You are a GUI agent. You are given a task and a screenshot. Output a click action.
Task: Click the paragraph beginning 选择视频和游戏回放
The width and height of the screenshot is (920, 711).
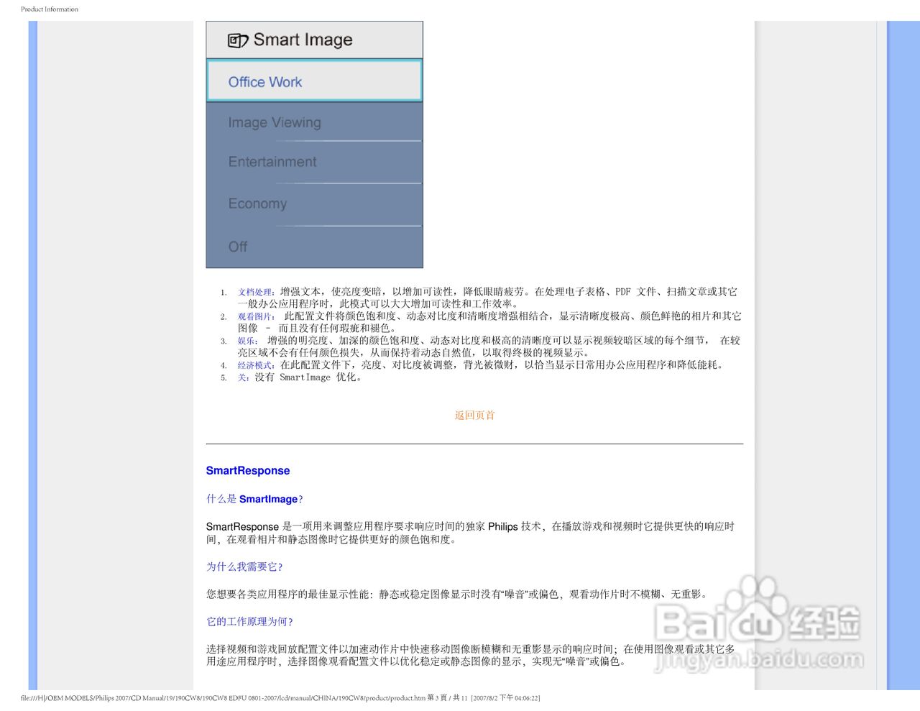coord(470,655)
